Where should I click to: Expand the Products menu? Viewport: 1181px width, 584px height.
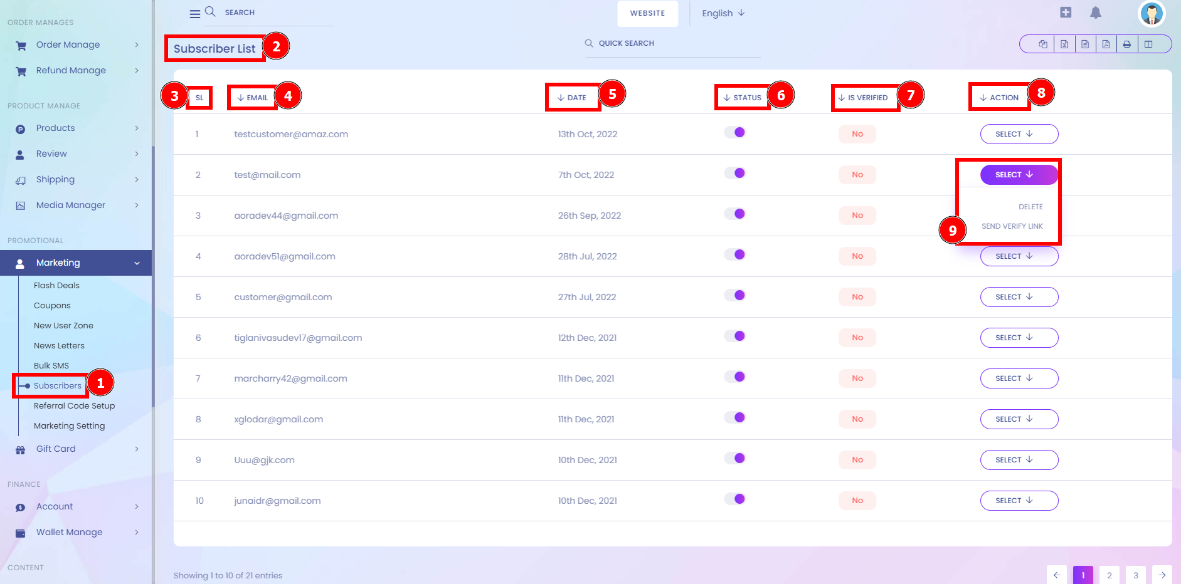tap(76, 128)
